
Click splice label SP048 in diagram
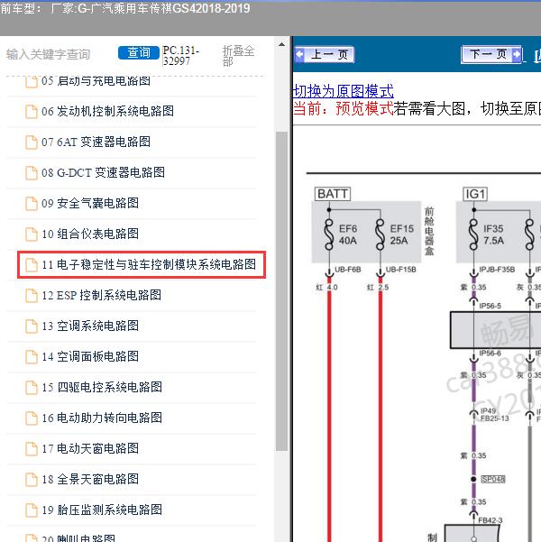click(493, 479)
